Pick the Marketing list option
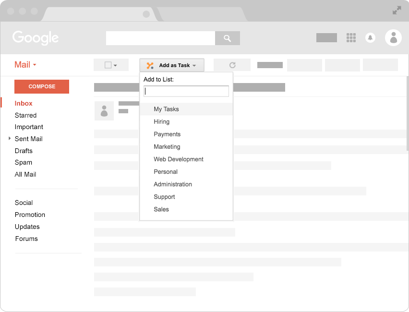The width and height of the screenshot is (409, 312). [167, 146]
